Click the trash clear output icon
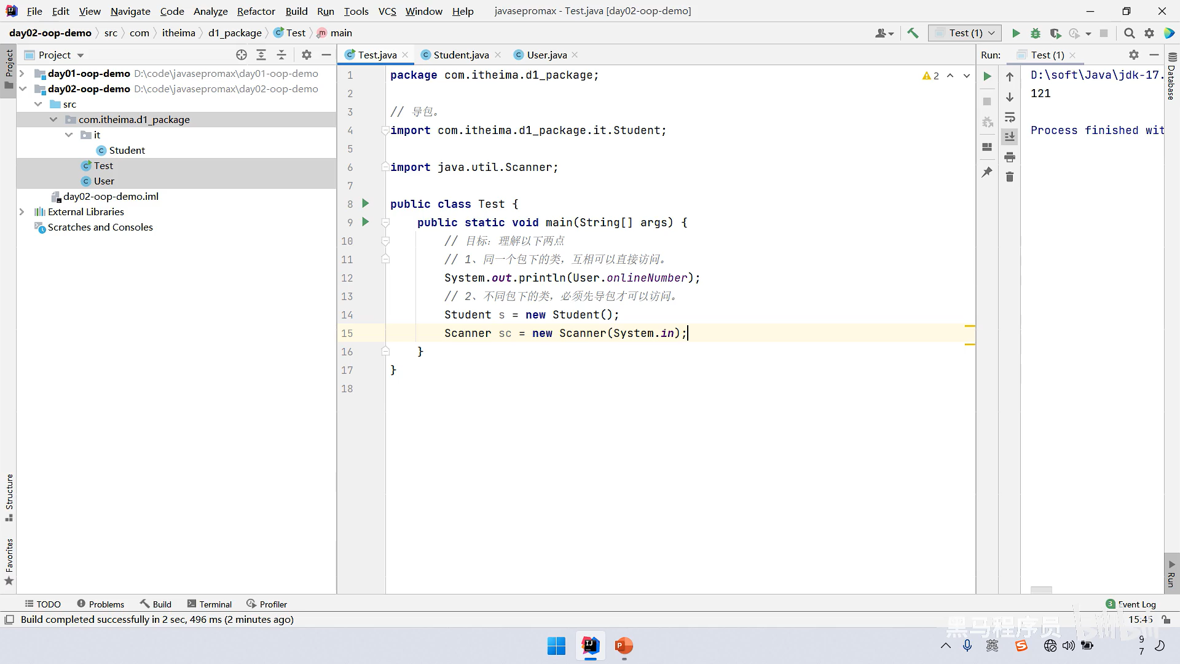 point(1010,177)
